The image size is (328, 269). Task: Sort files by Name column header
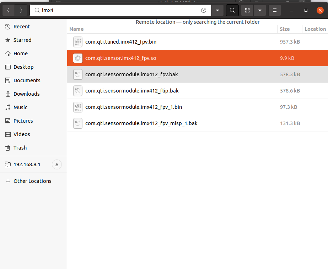coord(77,29)
